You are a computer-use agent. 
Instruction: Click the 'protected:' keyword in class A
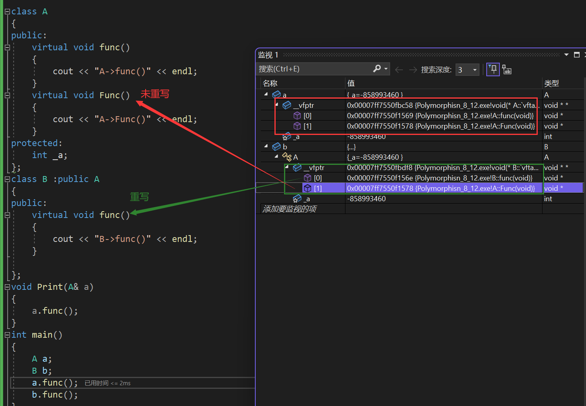37,143
